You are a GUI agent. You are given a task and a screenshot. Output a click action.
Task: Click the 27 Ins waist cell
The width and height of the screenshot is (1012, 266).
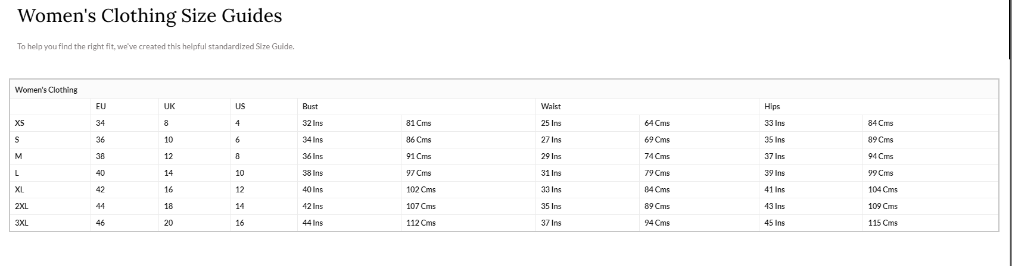click(x=551, y=140)
